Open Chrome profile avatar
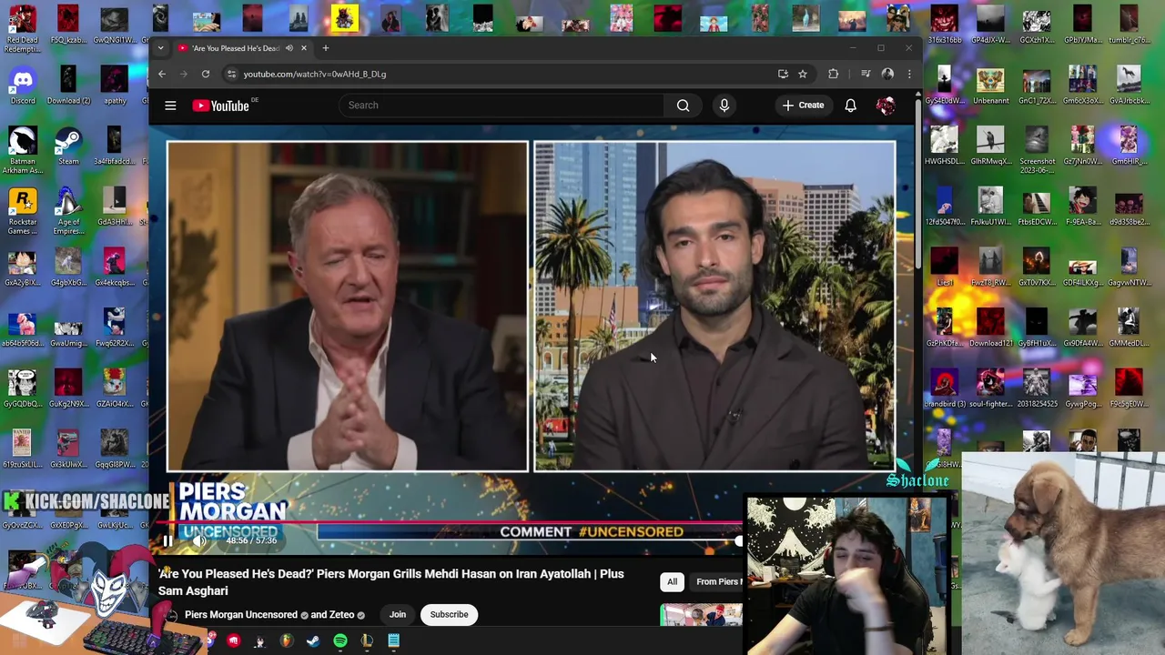This screenshot has width=1165, height=655. click(887, 74)
